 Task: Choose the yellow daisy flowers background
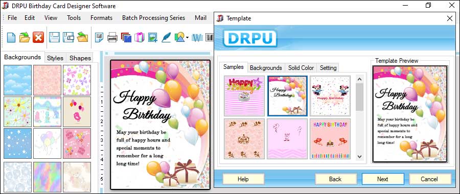(x=17, y=112)
